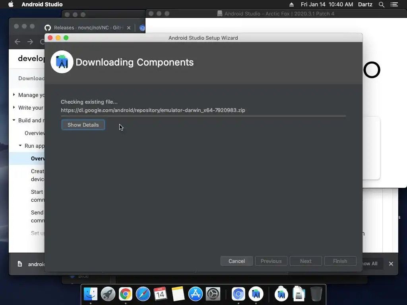
Task: Open Launchpad from the Dock
Action: (108, 294)
